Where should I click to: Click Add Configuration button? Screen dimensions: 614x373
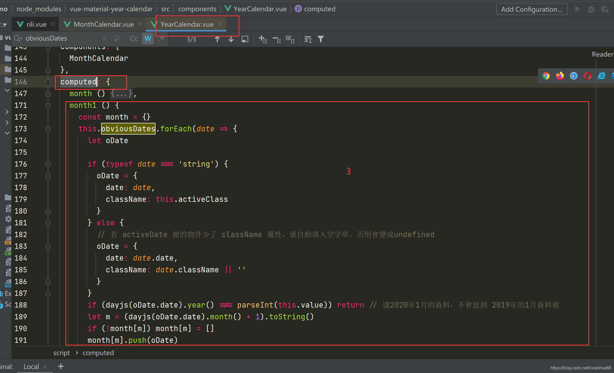531,9
